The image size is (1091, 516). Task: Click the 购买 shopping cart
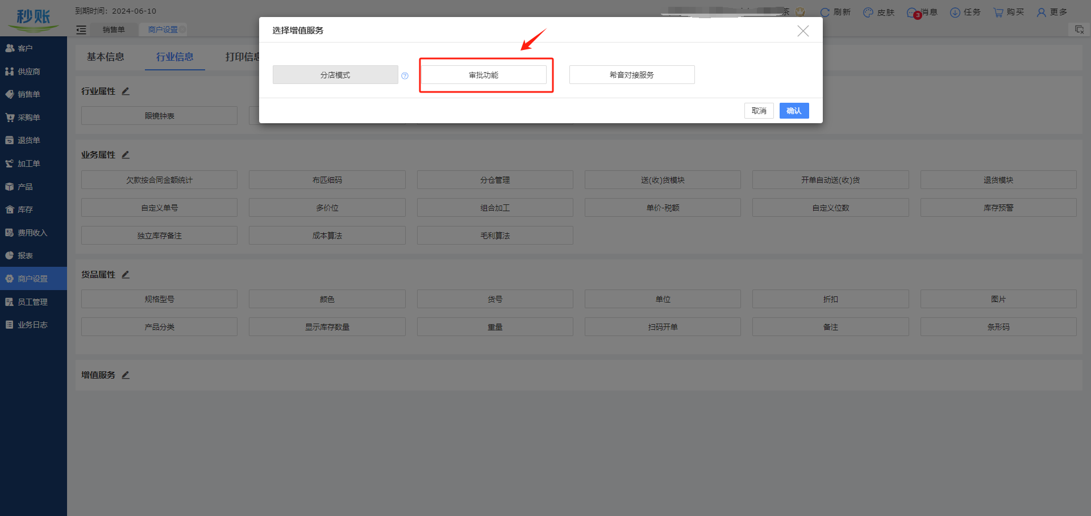[x=1009, y=12]
